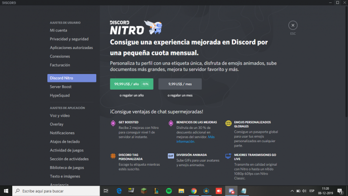
Task: Click the 'o regalar un año' link
Action: click(x=131, y=95)
